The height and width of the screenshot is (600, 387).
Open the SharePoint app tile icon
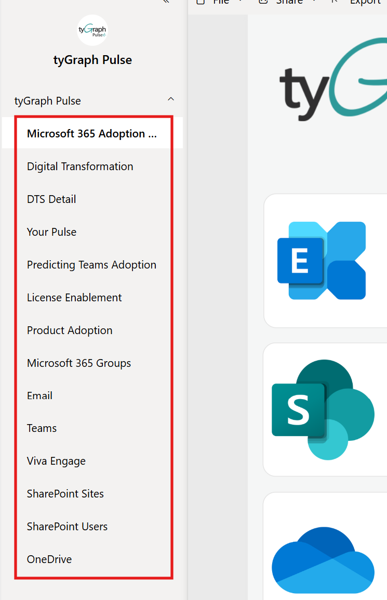pyautogui.click(x=323, y=410)
